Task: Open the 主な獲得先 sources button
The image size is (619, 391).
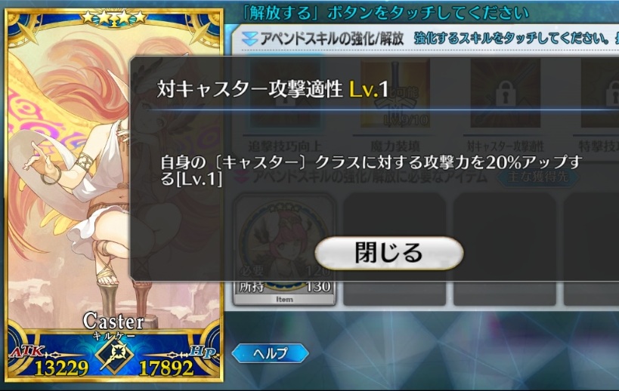Action: (537, 176)
